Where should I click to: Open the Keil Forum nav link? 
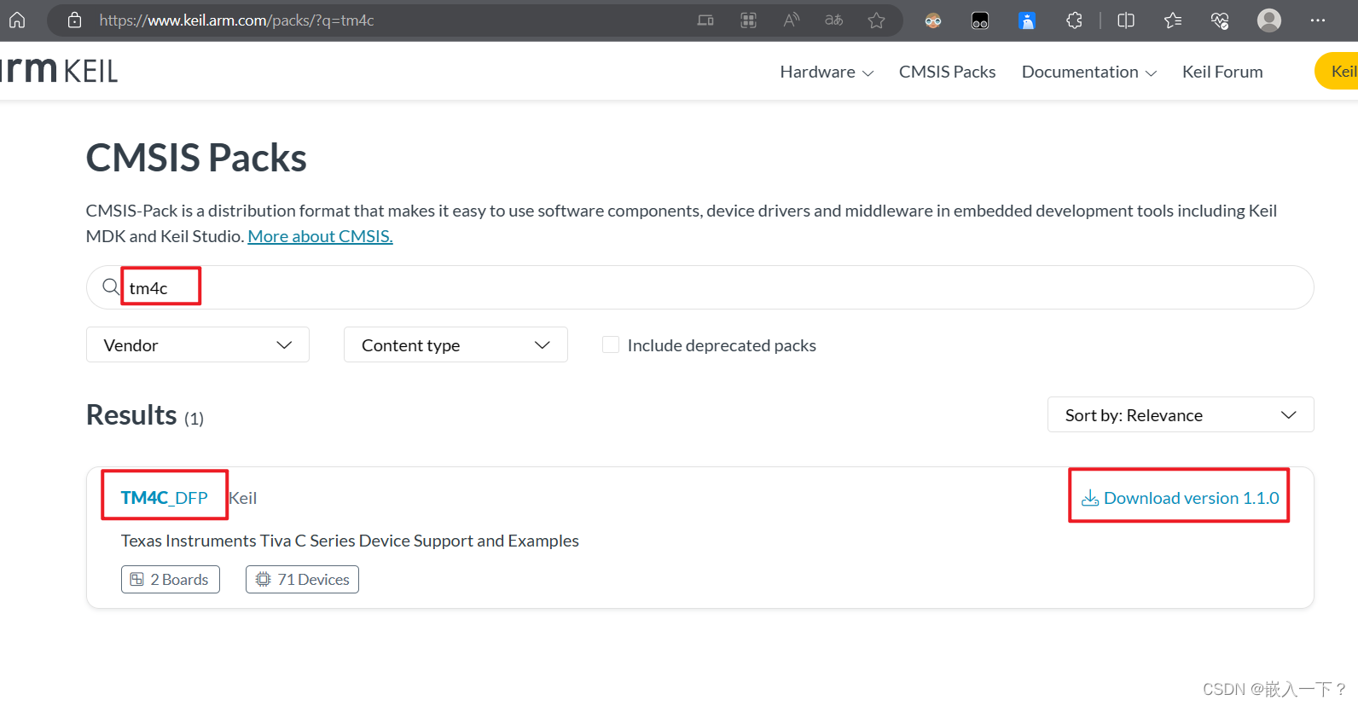[x=1222, y=72]
